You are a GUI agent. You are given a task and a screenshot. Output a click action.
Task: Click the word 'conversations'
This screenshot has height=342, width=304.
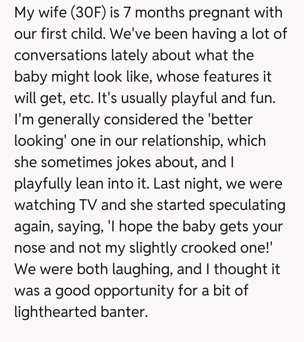pyautogui.click(x=61, y=55)
